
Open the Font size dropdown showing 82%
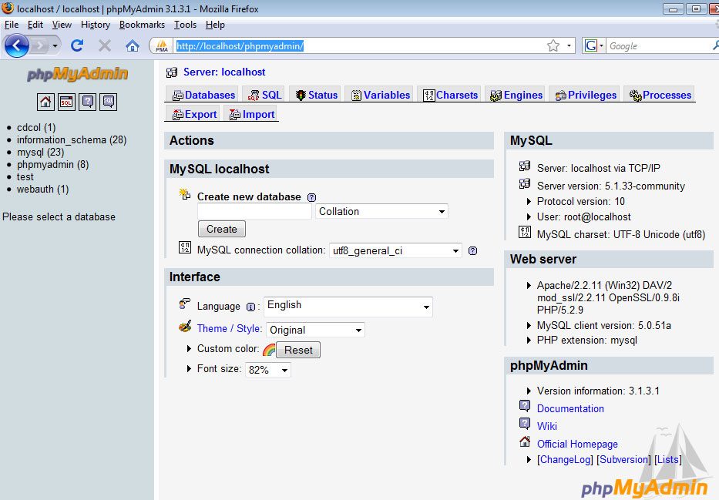point(268,370)
